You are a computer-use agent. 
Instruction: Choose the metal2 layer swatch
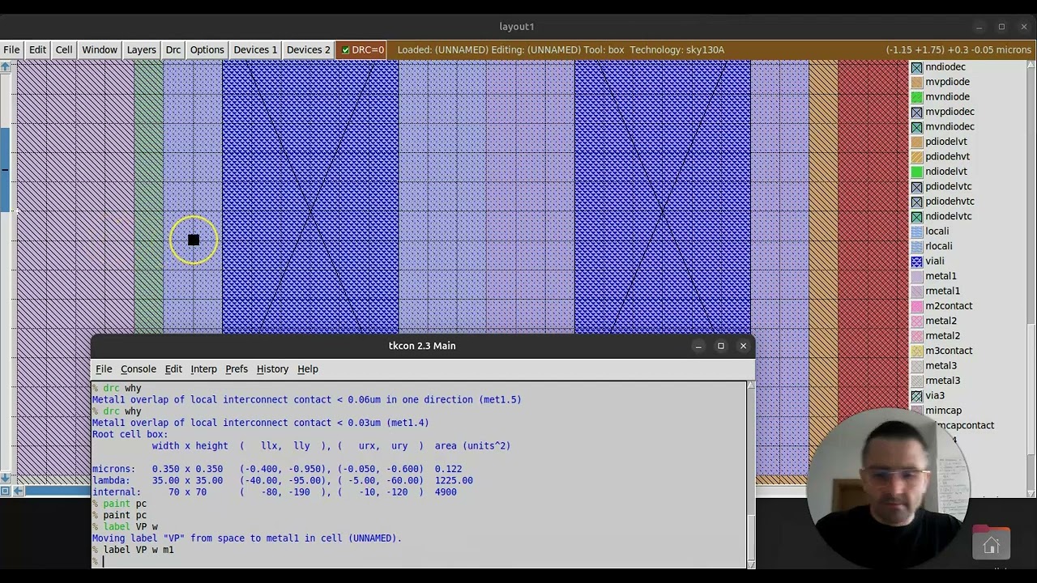click(x=917, y=321)
